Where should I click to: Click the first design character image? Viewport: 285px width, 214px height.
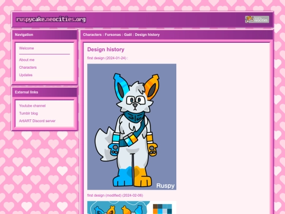[x=132, y=127]
